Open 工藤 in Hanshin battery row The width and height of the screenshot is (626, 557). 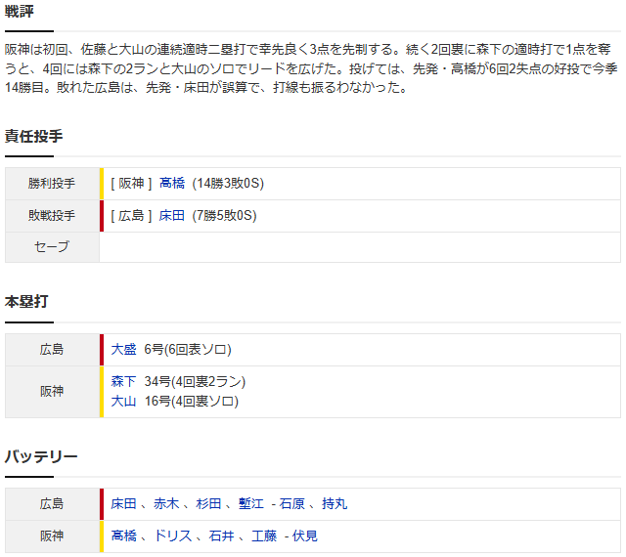pos(264,536)
